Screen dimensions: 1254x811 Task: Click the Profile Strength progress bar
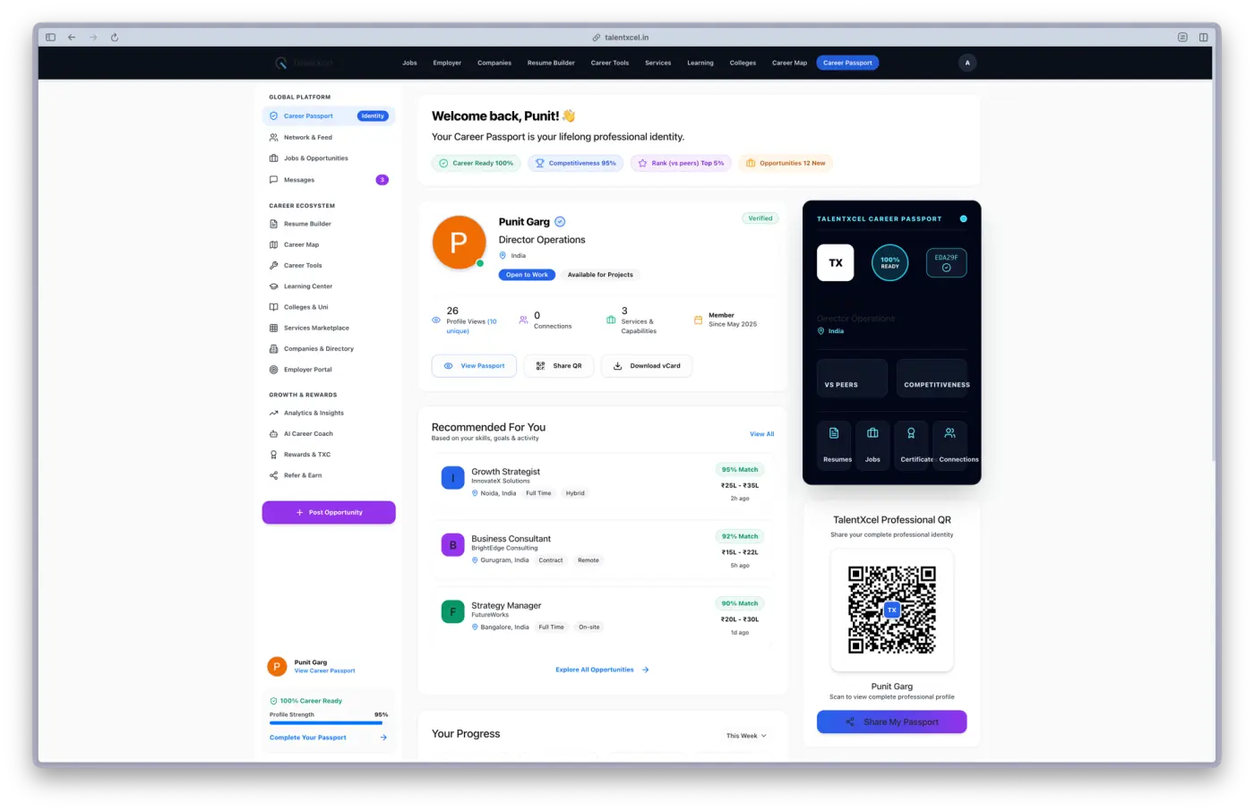pyautogui.click(x=329, y=723)
